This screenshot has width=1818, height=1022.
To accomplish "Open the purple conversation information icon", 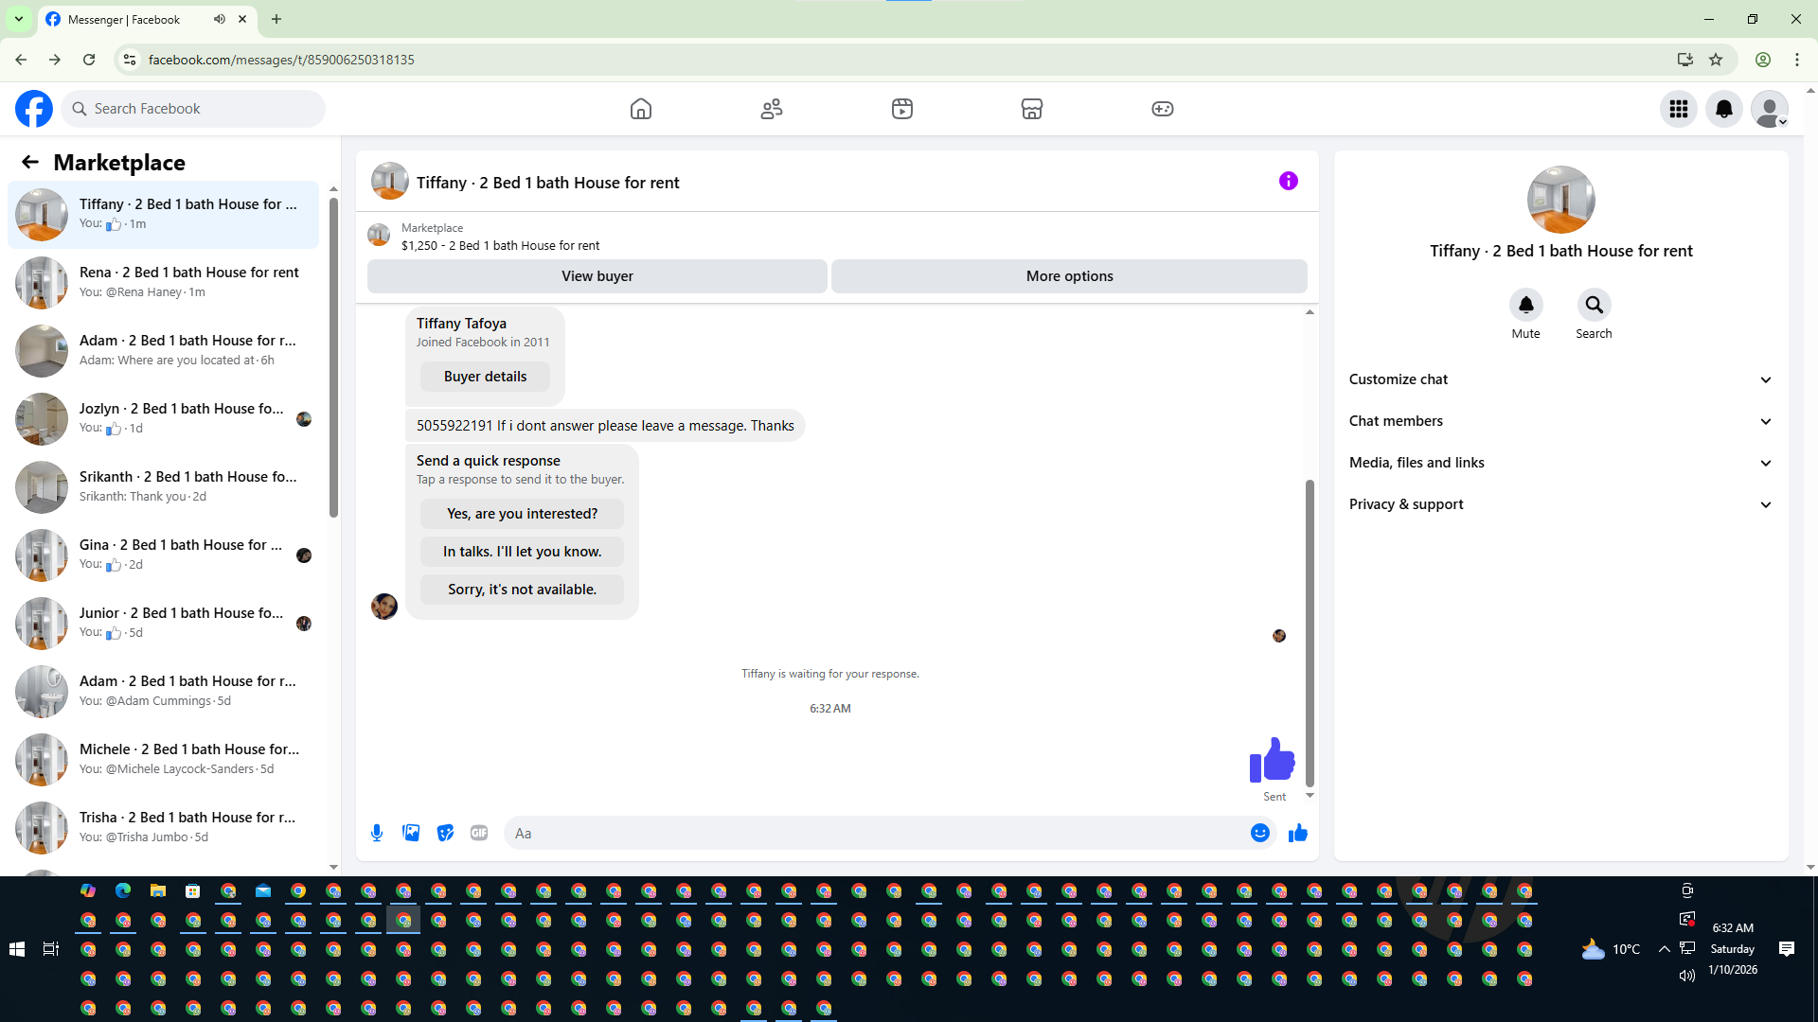I will (1288, 181).
